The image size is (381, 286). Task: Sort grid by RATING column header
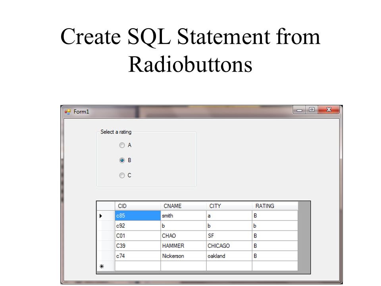pos(275,206)
